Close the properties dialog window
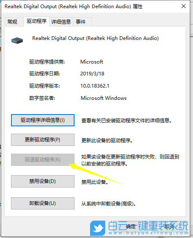Image resolution: width=193 pixels, height=238 pixels. click(184, 6)
